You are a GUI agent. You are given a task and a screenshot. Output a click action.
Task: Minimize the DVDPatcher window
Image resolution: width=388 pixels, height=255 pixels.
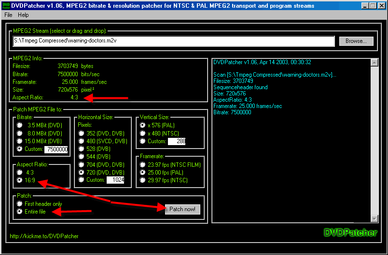364,6
